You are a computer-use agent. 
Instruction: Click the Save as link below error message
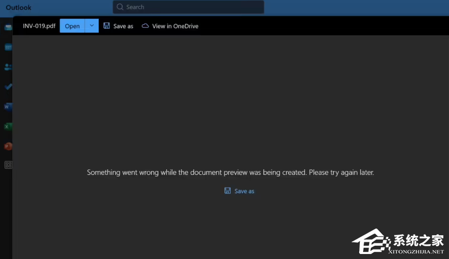coord(239,191)
